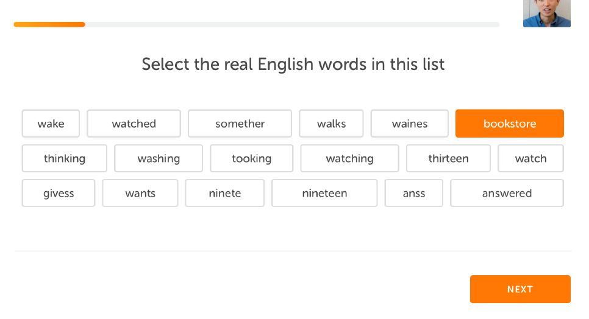Image resolution: width=589 pixels, height=319 pixels.
Task: Toggle the "anss" word option
Action: pyautogui.click(x=413, y=193)
